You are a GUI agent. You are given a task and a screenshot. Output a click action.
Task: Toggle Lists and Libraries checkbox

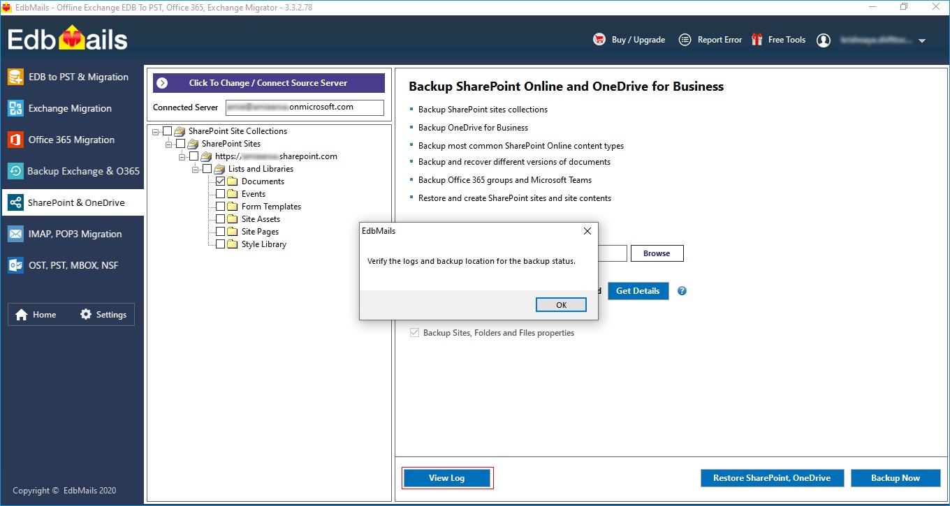[x=207, y=169]
